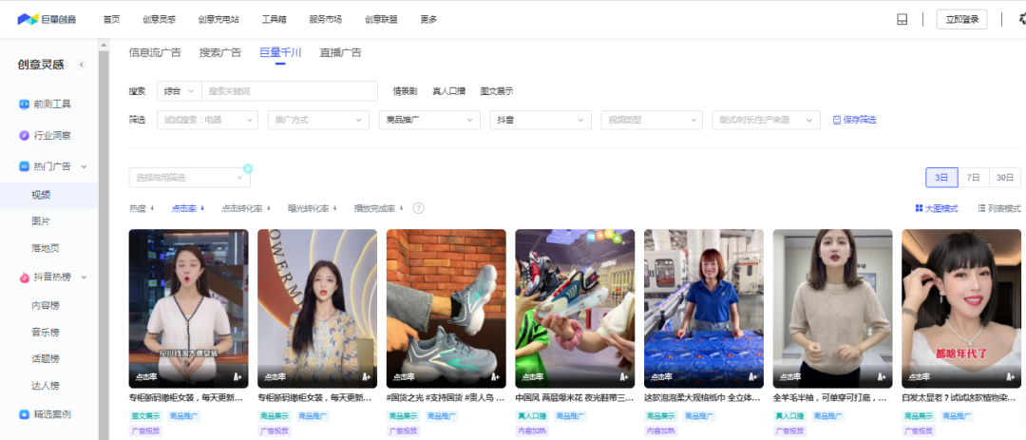Click the 热门广告 sidebar icon

pyautogui.click(x=24, y=166)
